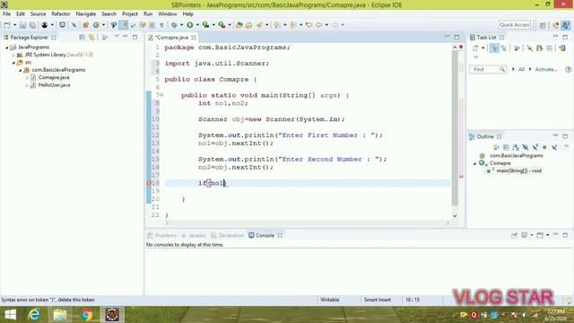The image size is (574, 323).
Task: Open the Debug button dropdown arrow
Action: pyautogui.click(x=181, y=25)
